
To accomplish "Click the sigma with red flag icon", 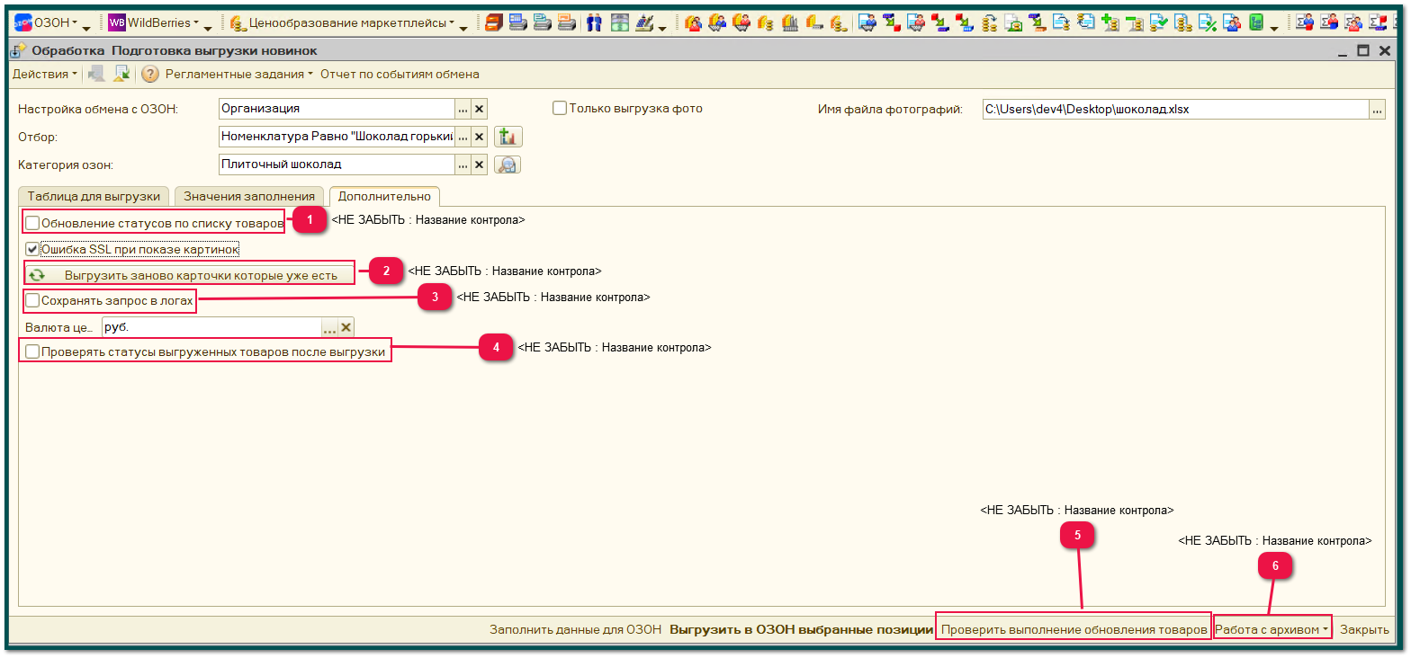I will point(1378,23).
